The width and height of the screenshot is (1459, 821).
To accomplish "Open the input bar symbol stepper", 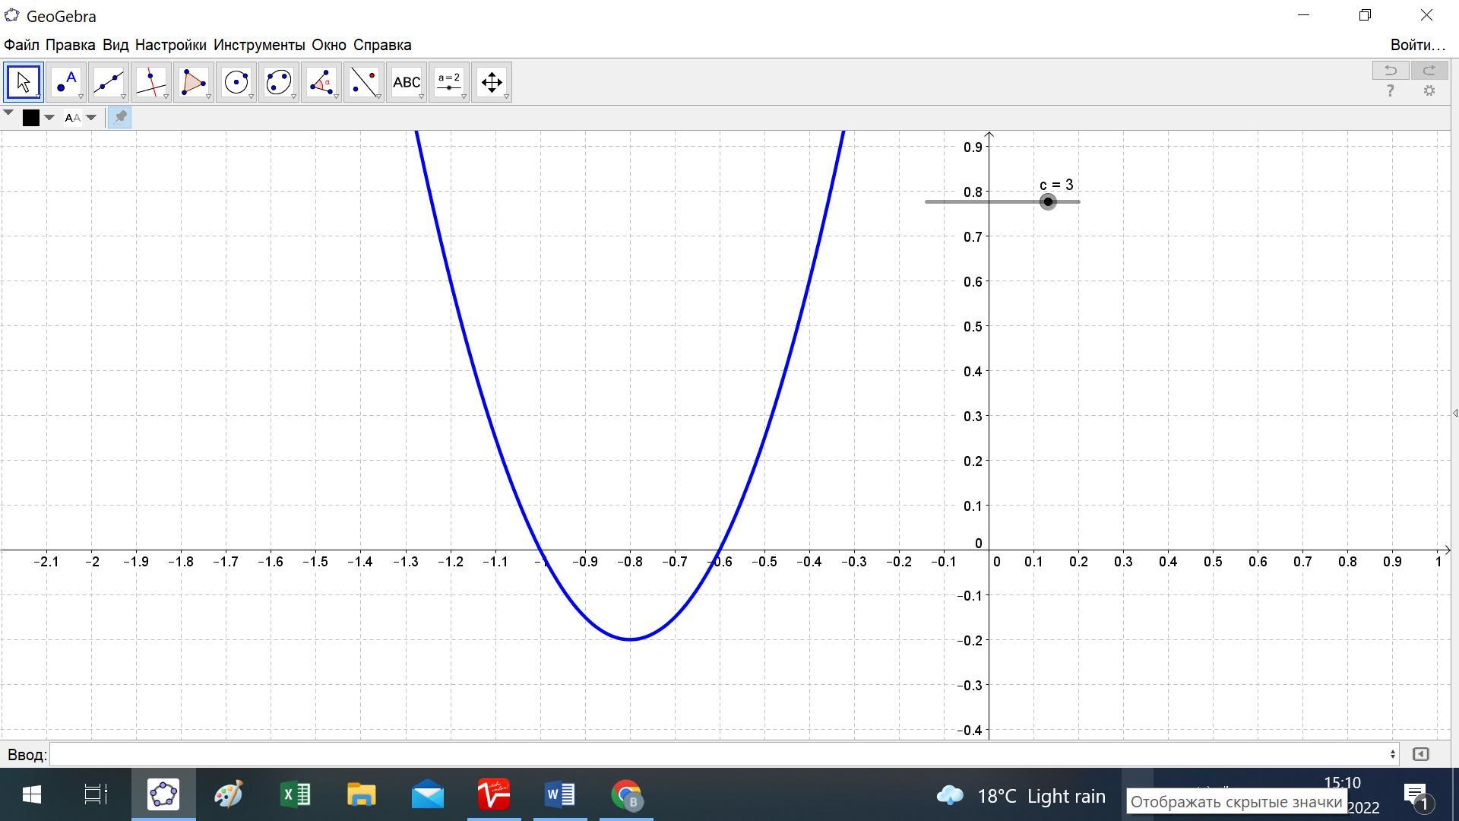I will click(x=1393, y=754).
